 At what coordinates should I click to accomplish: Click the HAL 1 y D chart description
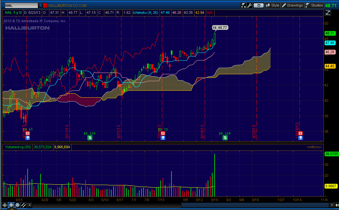tap(13, 12)
